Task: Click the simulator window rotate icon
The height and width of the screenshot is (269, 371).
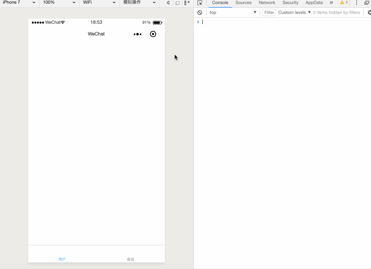Action: click(x=177, y=3)
